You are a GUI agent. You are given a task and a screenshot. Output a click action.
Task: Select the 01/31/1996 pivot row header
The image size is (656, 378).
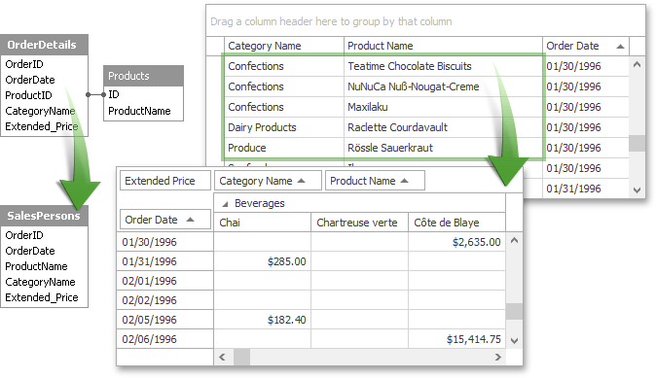[164, 261]
